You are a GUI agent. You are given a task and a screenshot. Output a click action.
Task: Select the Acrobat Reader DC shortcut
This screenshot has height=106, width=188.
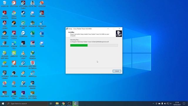(5, 15)
